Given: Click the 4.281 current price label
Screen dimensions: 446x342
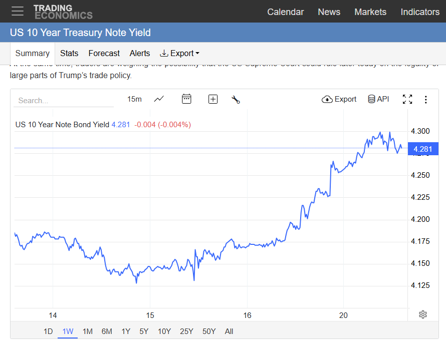Looking at the screenshot, I should (423, 149).
